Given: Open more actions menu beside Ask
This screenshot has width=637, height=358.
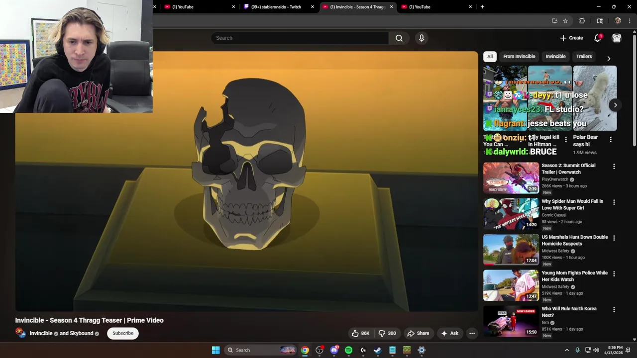Looking at the screenshot, I should 472,333.
